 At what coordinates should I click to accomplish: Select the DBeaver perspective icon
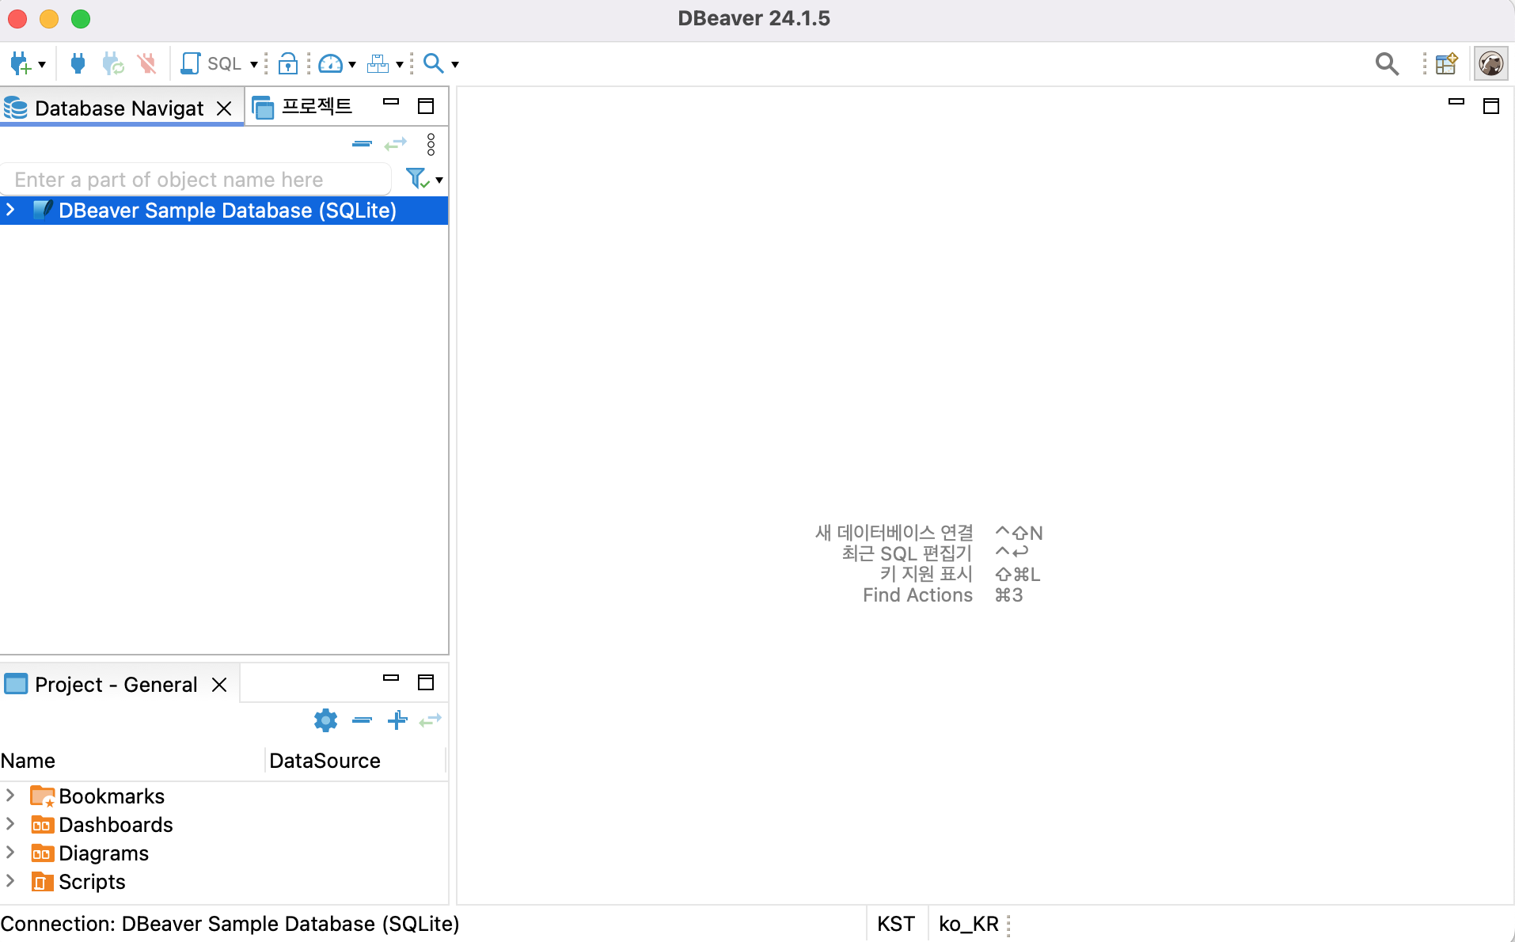(x=1490, y=63)
